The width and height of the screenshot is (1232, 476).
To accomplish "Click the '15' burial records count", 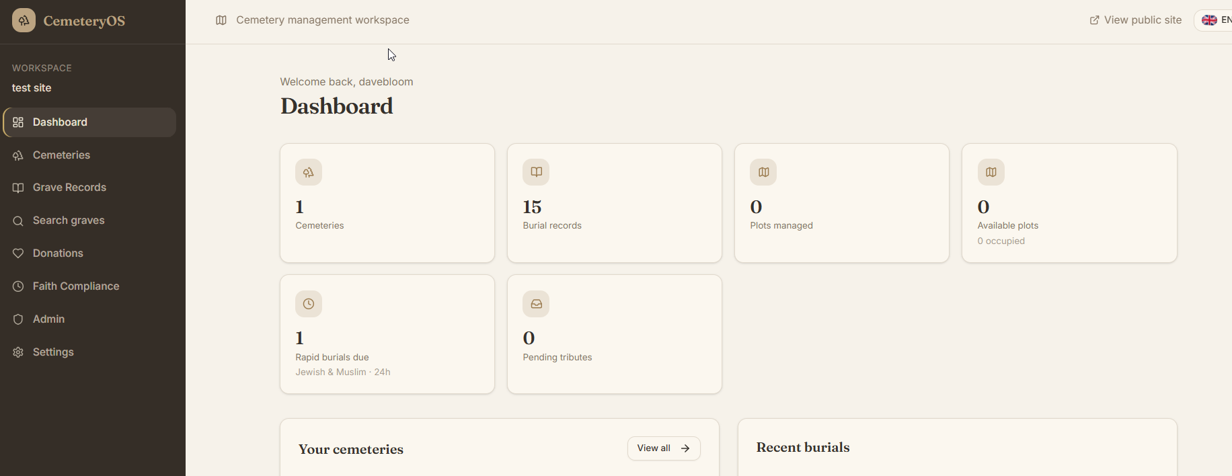I will click(533, 206).
